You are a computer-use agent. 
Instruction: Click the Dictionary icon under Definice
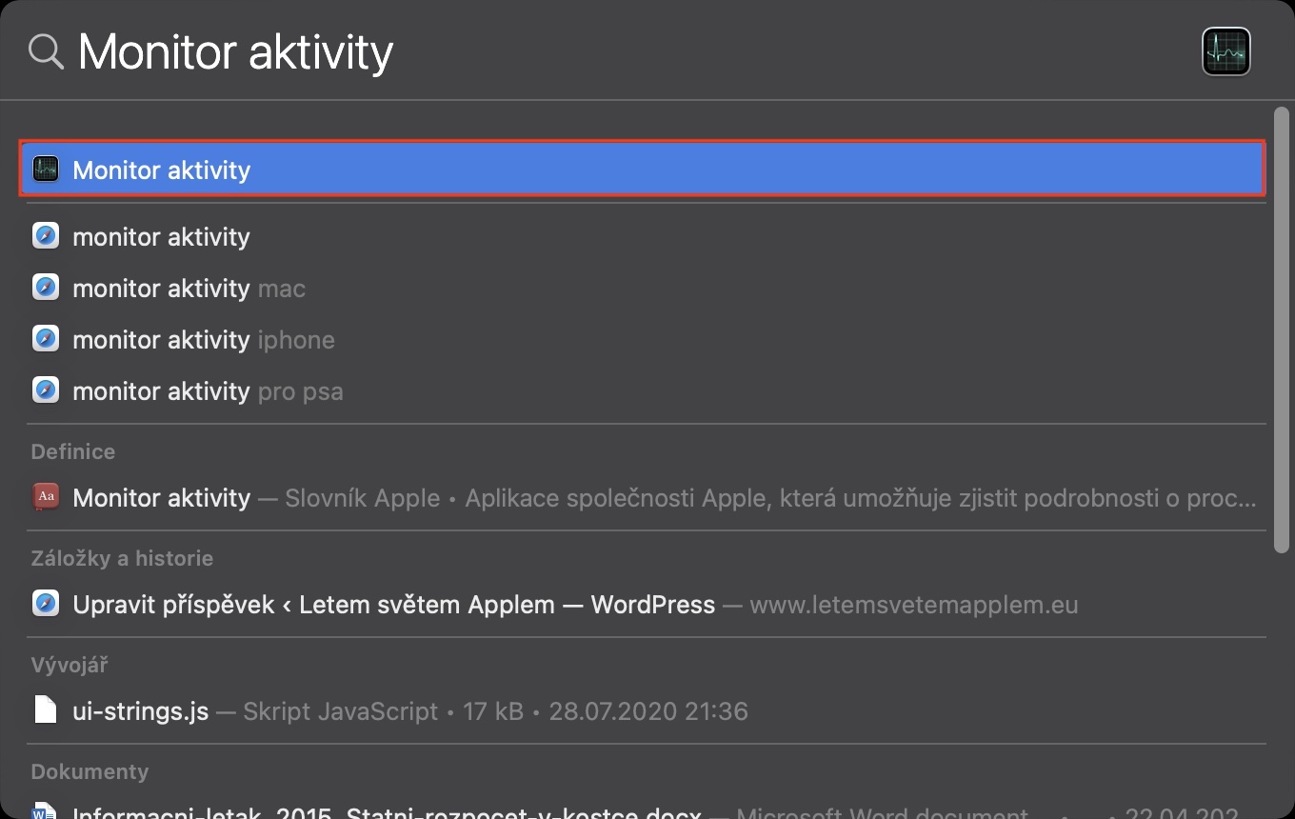pos(46,497)
